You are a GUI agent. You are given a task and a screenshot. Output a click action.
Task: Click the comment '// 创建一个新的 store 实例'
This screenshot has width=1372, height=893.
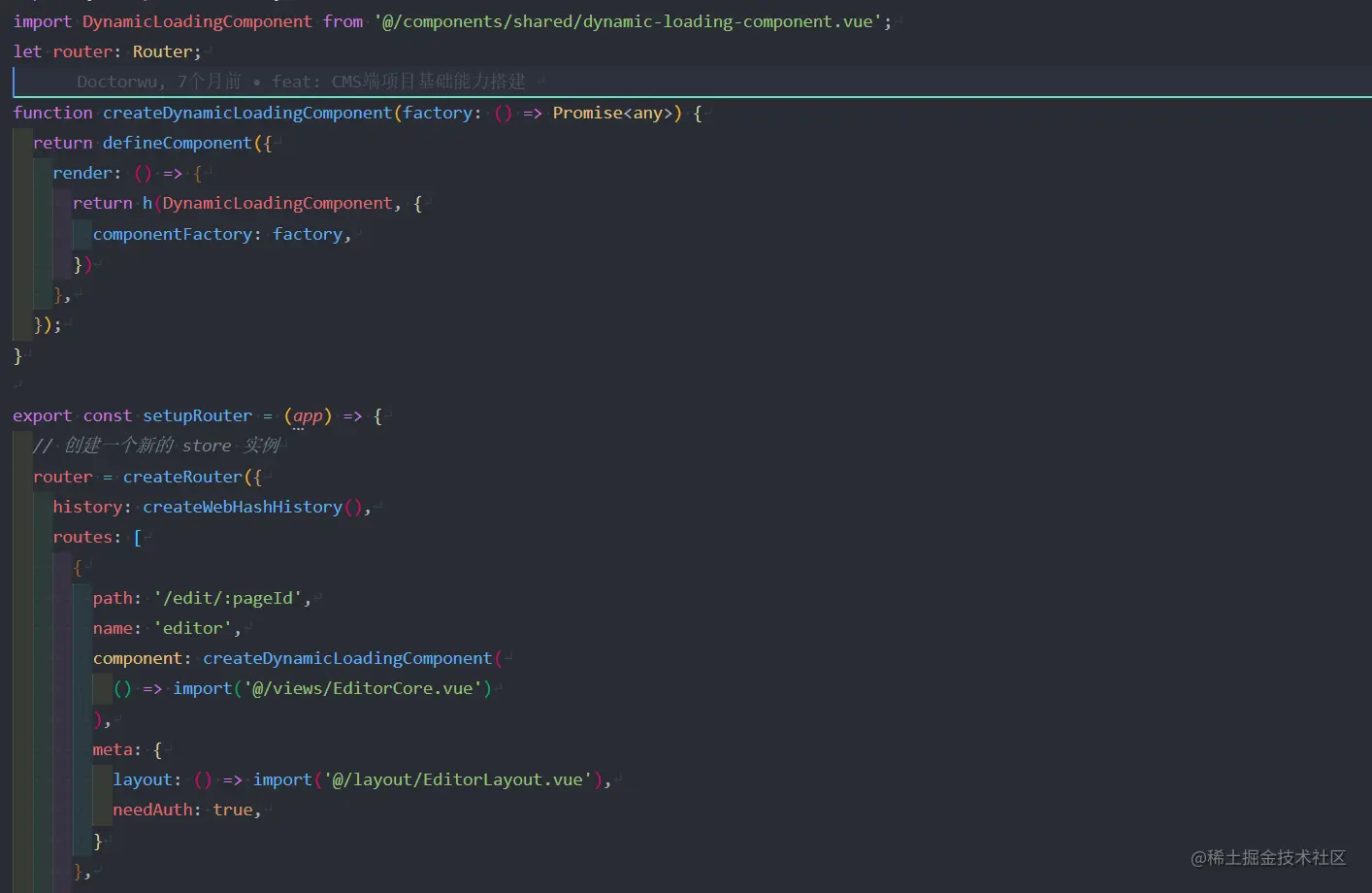point(156,446)
